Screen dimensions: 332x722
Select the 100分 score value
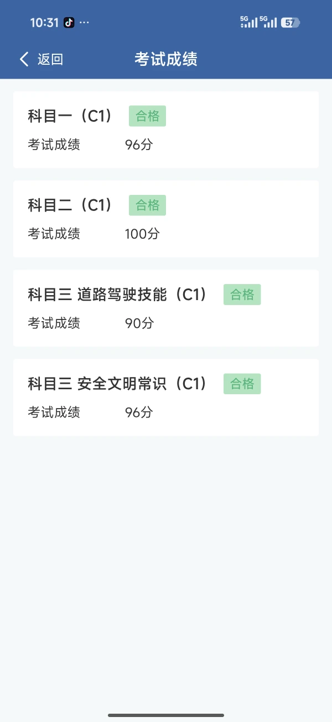142,234
